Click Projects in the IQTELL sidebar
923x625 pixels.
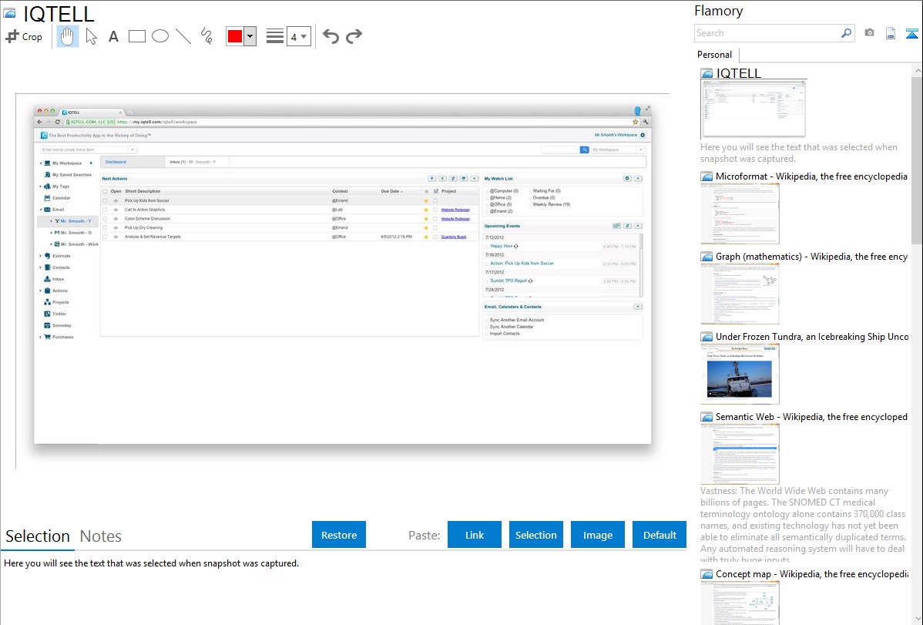click(x=56, y=302)
